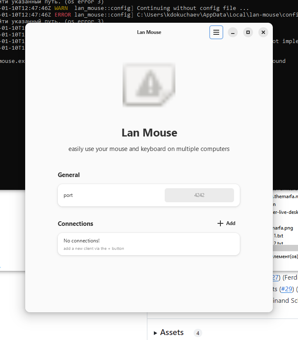298x340 pixels.
Task: Click the Assets count badge 4
Action: (198, 333)
